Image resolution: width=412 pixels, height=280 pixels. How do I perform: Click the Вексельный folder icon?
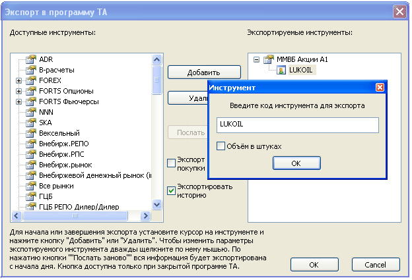tap(31, 133)
